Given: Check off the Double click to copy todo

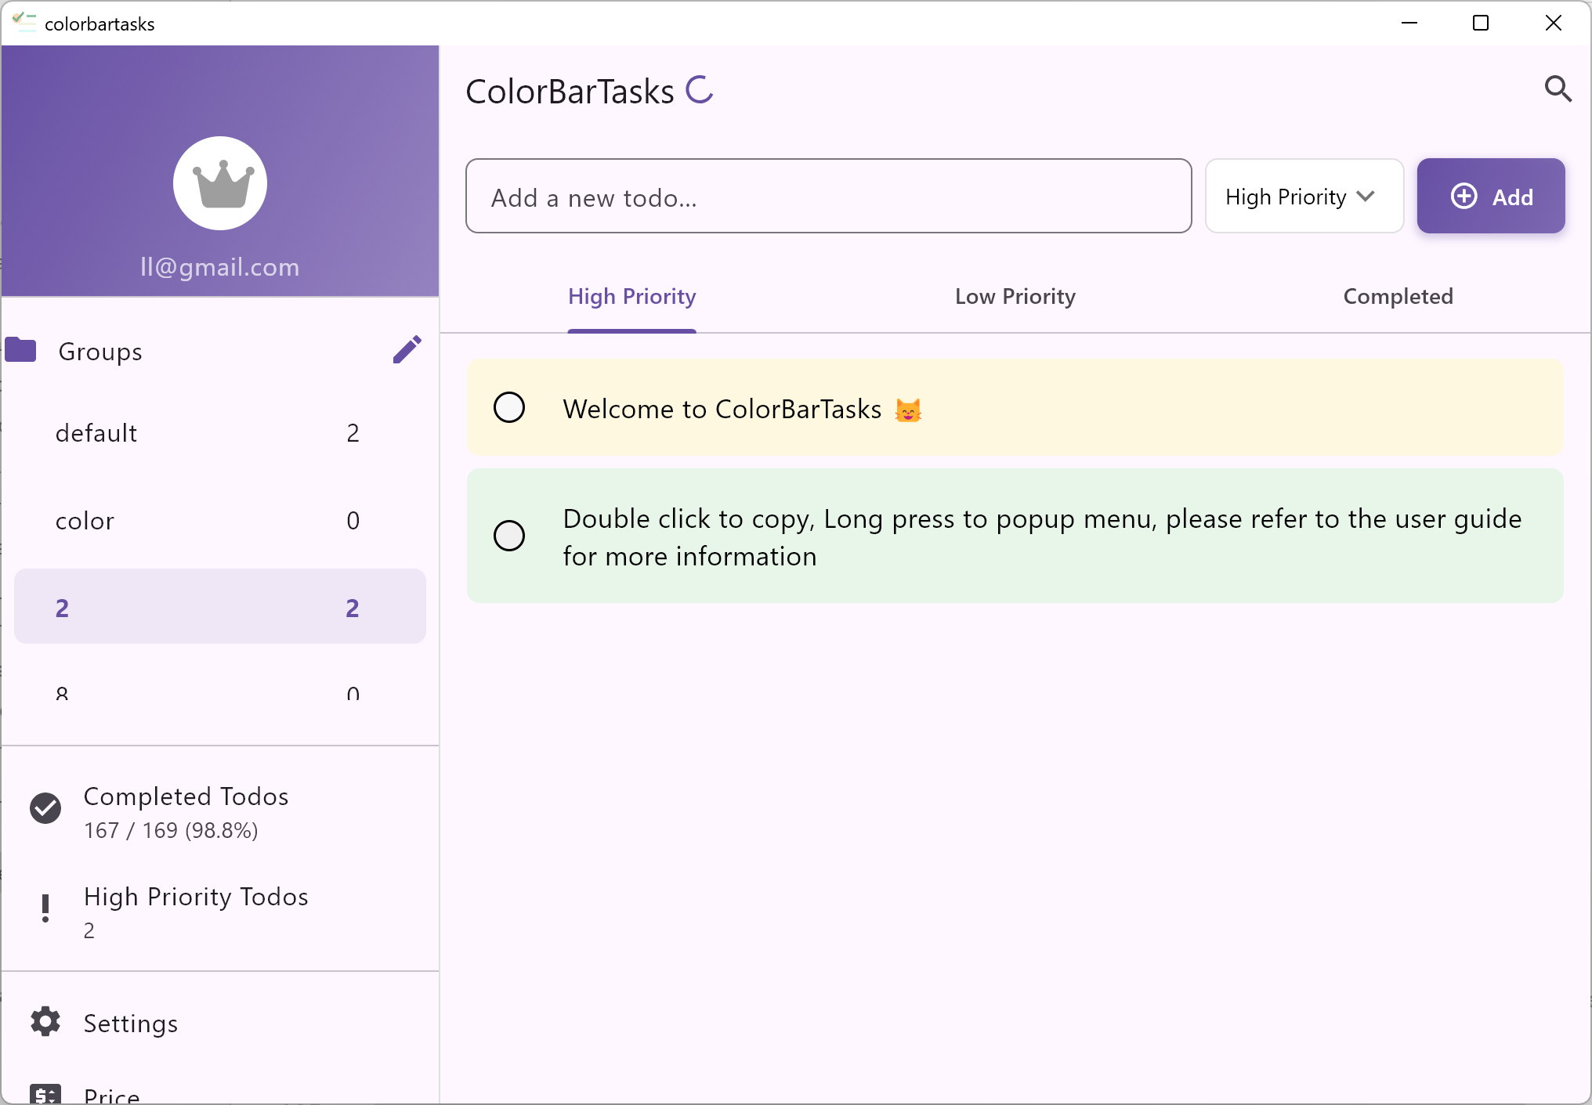Looking at the screenshot, I should click(509, 536).
